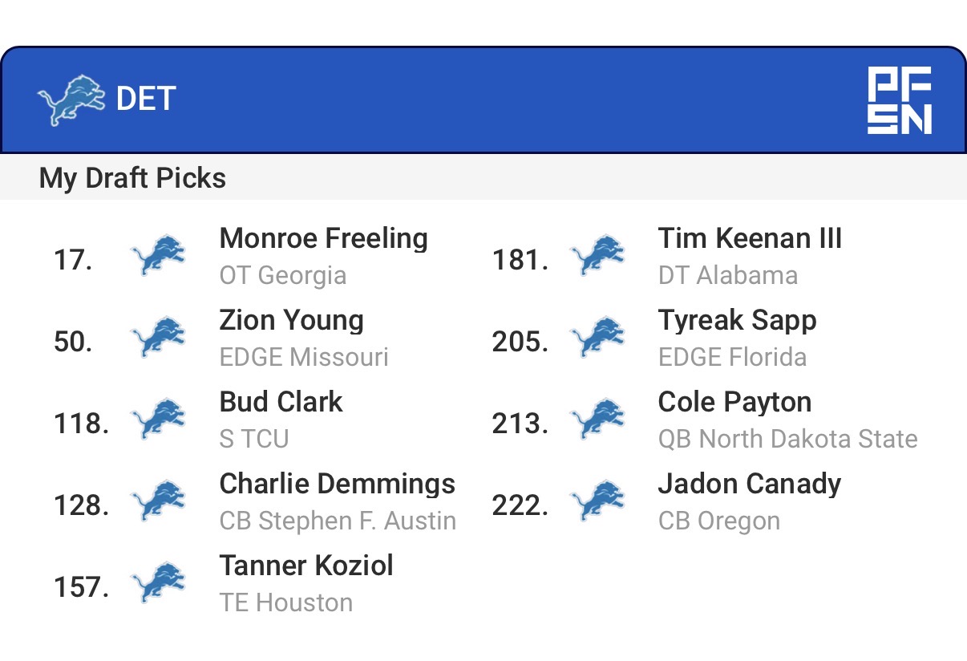Click the Lions icon next to Zion Young

[x=158, y=338]
